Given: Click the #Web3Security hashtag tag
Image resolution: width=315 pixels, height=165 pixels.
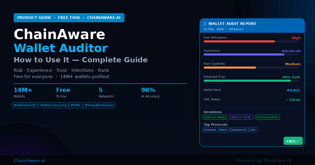Looking at the screenshot, I should pos(53,105).
